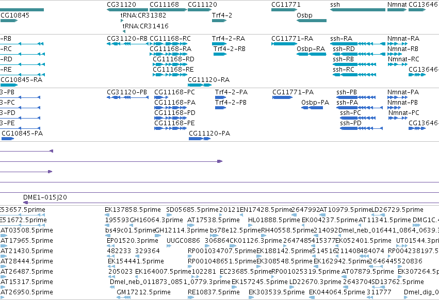Screen dimensions: 439x300
Task: Click transcript ssh-RC
Action: pyautogui.click(x=344, y=70)
